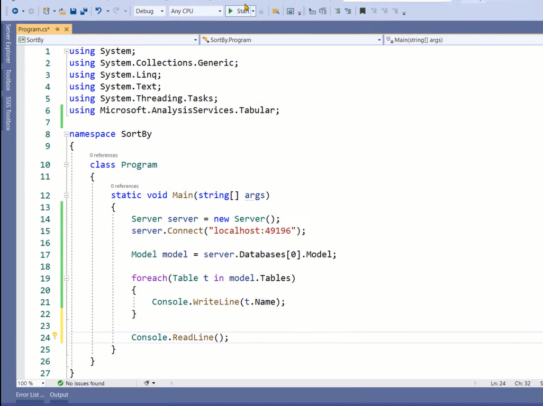Pin the Program.cs tab
543x406 pixels.
58,30
